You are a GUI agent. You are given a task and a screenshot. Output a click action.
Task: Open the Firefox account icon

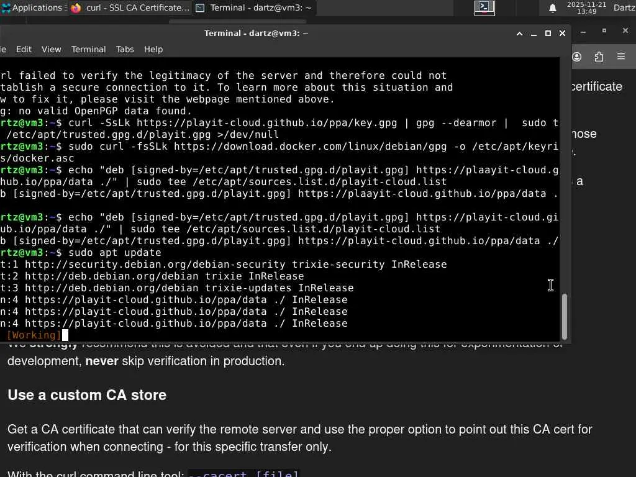point(577,57)
